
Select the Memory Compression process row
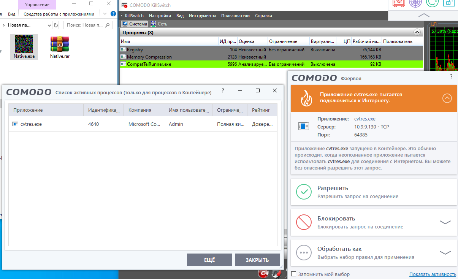pyautogui.click(x=271, y=57)
